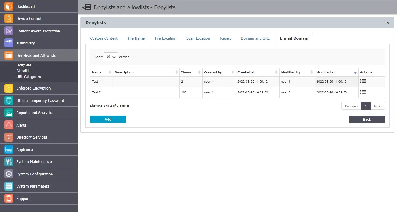This screenshot has height=212, width=397.
Task: Click Showing 1 to 2 of 2 entries
Action: [110, 106]
